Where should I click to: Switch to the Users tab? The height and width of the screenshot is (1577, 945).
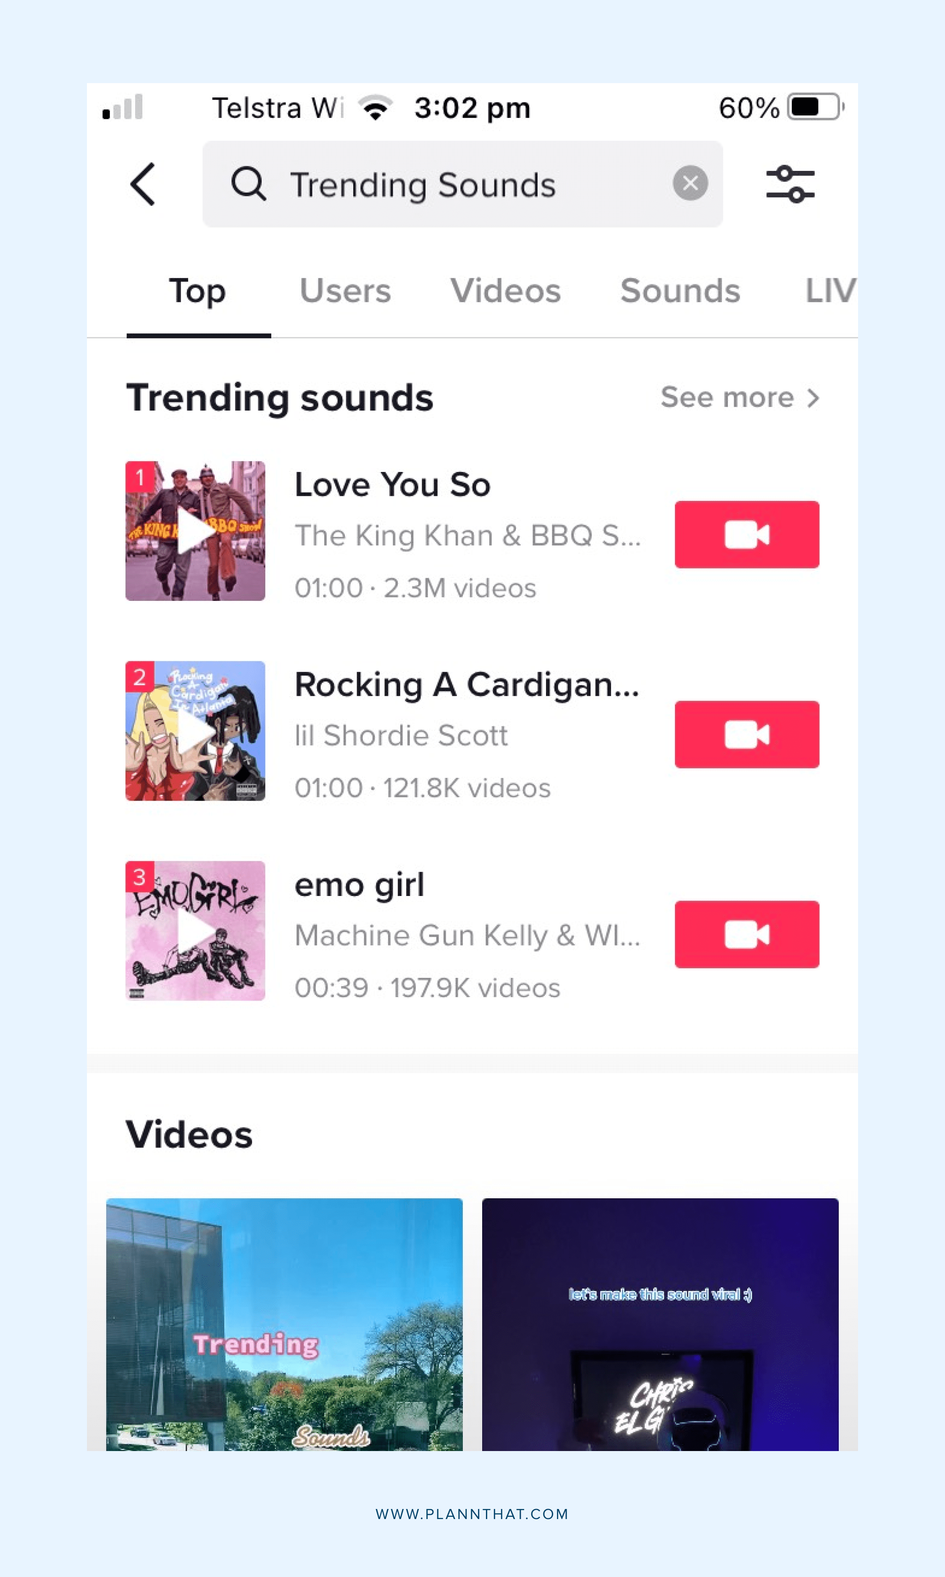[x=344, y=290]
